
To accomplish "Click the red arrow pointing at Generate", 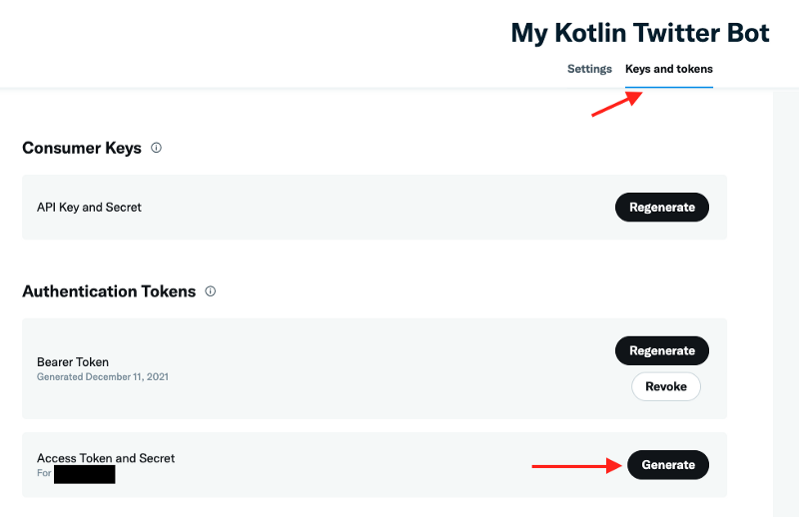I will pos(574,465).
